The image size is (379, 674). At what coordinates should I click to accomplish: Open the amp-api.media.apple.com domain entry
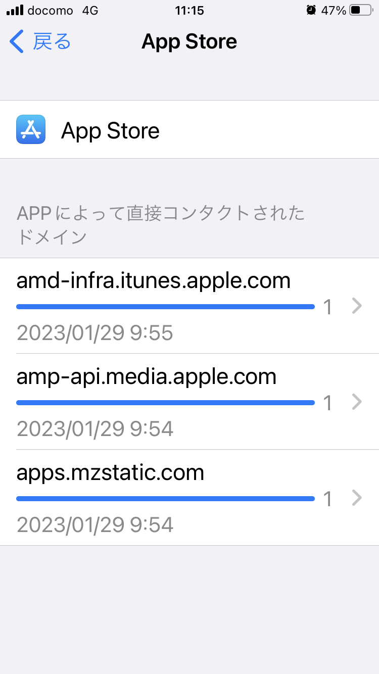[x=147, y=376]
